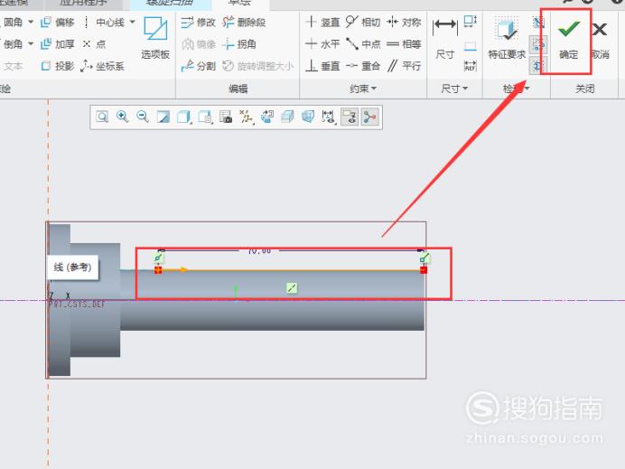
Task: Open the display style dropdown icon
Action: tap(183, 117)
